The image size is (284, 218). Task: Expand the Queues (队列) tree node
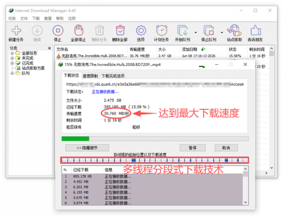[x=12, y=73]
